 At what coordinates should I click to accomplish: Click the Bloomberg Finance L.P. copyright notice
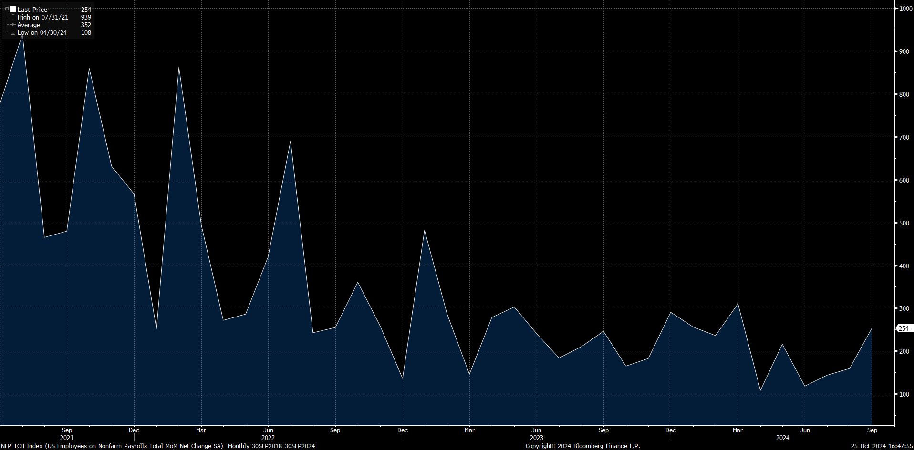[582, 446]
